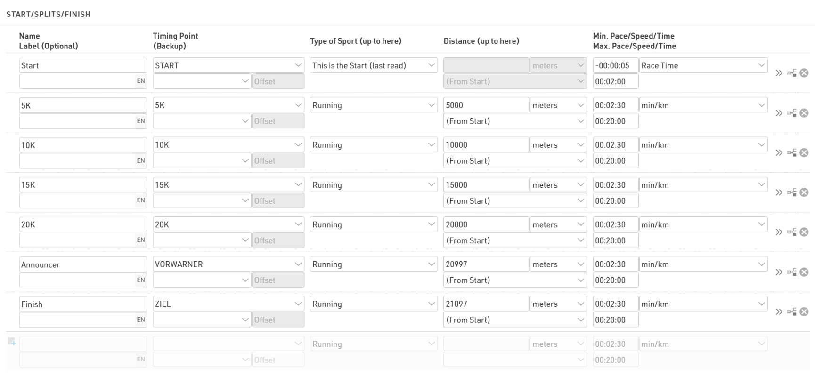Open the 5K distance unit meters dropdown
Image resolution: width=815 pixels, height=376 pixels.
[x=558, y=105]
